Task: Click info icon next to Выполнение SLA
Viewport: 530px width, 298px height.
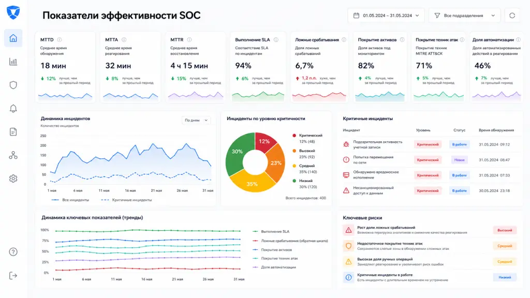Action: (x=276, y=40)
